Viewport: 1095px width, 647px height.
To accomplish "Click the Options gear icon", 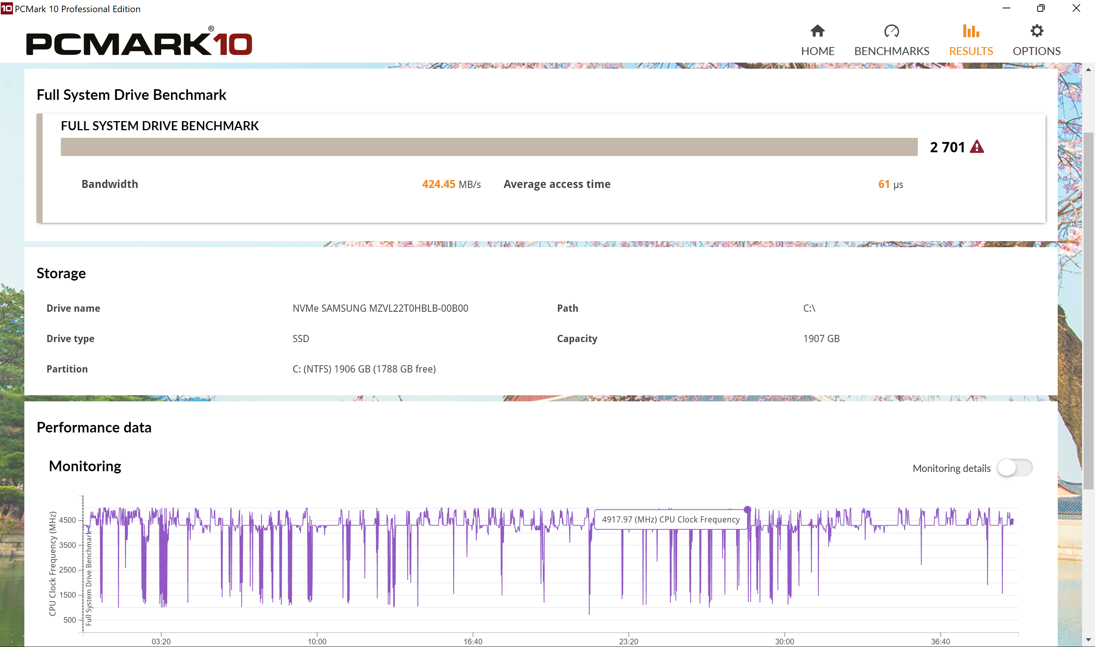I will pos(1036,31).
